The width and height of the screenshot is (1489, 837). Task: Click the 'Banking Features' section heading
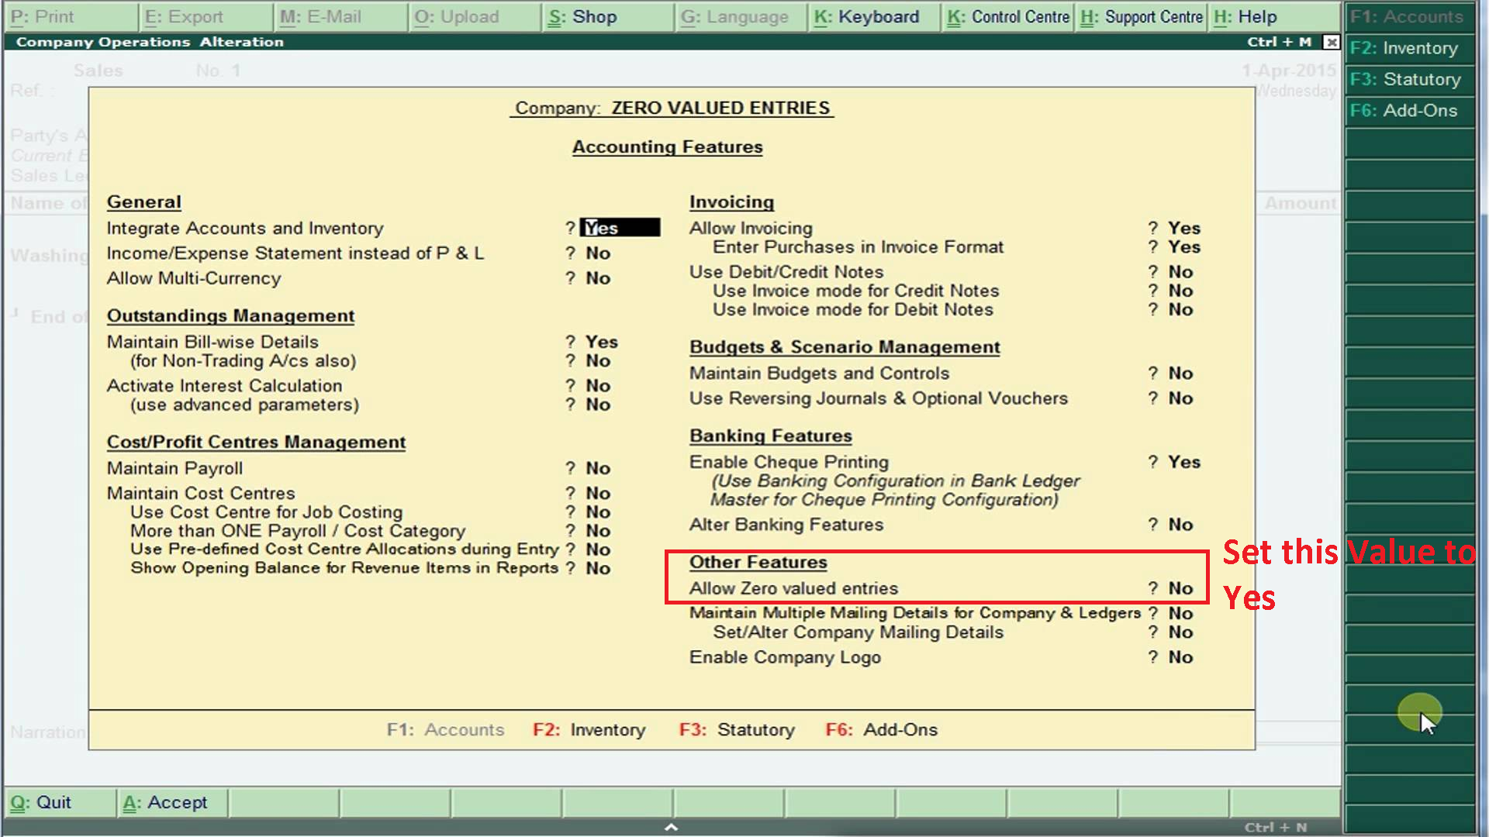tap(771, 436)
